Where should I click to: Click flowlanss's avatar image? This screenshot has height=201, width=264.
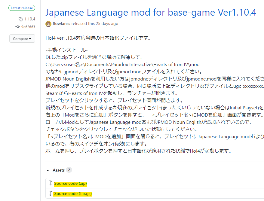click(48, 24)
